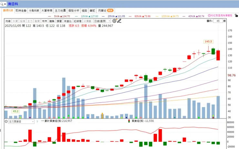Click the 累計買賣超(張) 216,957 legend

[57, 121]
